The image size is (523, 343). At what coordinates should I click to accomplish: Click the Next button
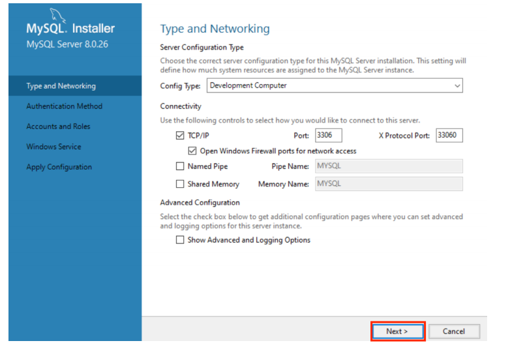(398, 331)
